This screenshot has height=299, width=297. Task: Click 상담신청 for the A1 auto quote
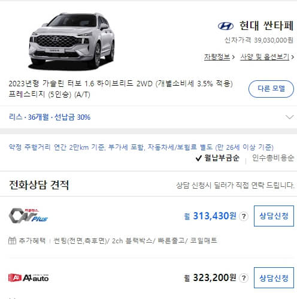(274, 278)
